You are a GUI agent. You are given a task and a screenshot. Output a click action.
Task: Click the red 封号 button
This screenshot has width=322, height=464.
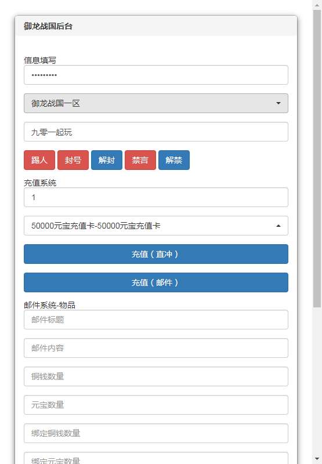point(73,160)
